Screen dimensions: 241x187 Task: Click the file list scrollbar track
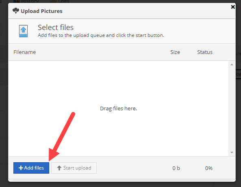coord(232,108)
